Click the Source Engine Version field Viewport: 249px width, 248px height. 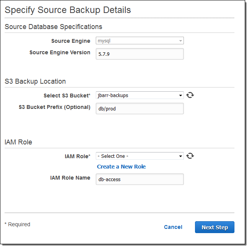pos(139,54)
